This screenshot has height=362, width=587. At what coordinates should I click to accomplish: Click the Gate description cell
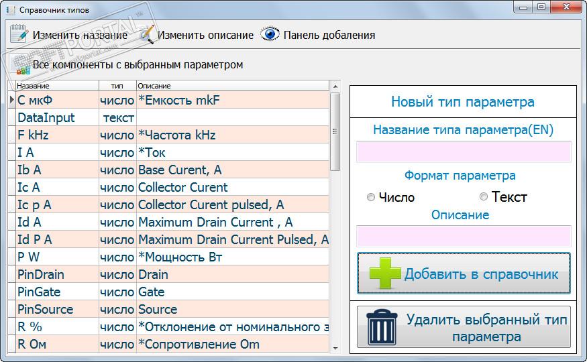(x=233, y=292)
